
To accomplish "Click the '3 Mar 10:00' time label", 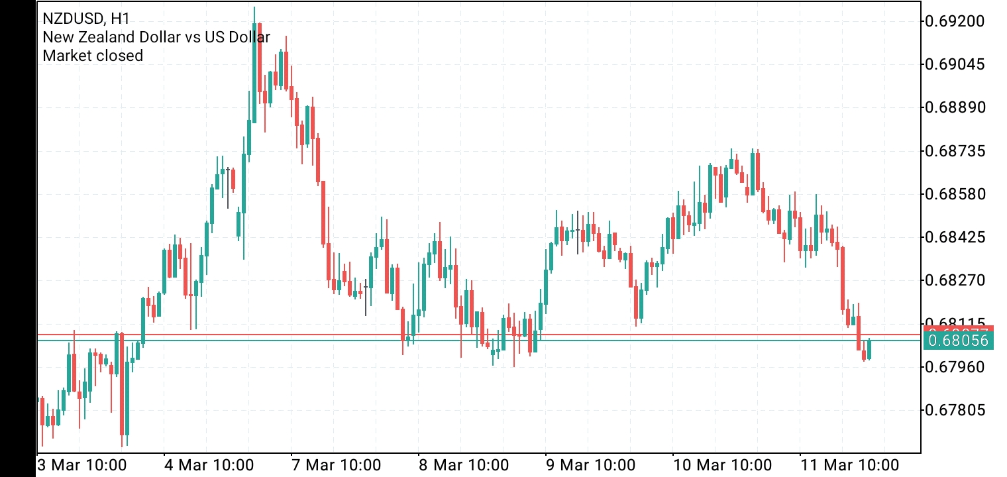I will (81, 464).
